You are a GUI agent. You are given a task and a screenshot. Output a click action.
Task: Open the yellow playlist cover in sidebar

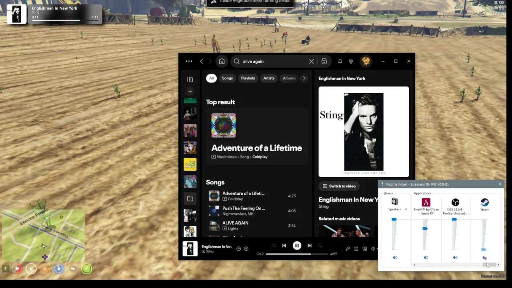point(190,164)
